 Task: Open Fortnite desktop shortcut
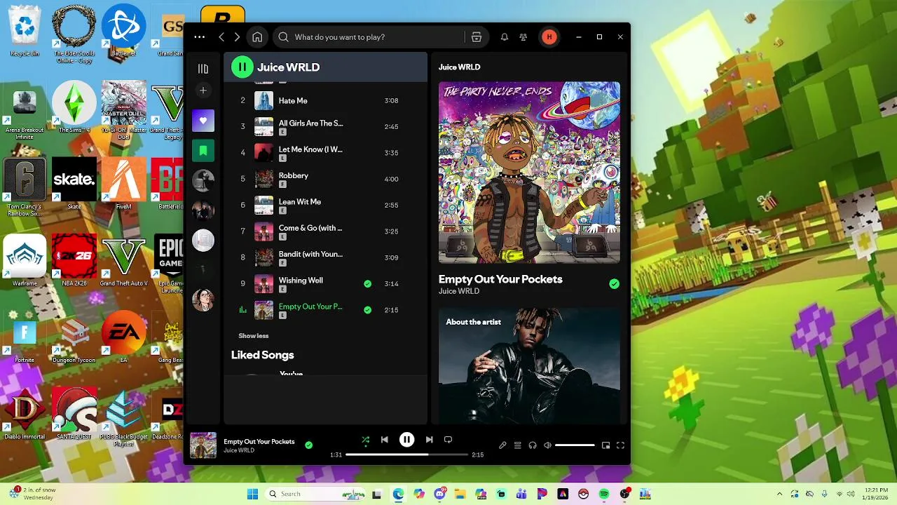pos(25,337)
